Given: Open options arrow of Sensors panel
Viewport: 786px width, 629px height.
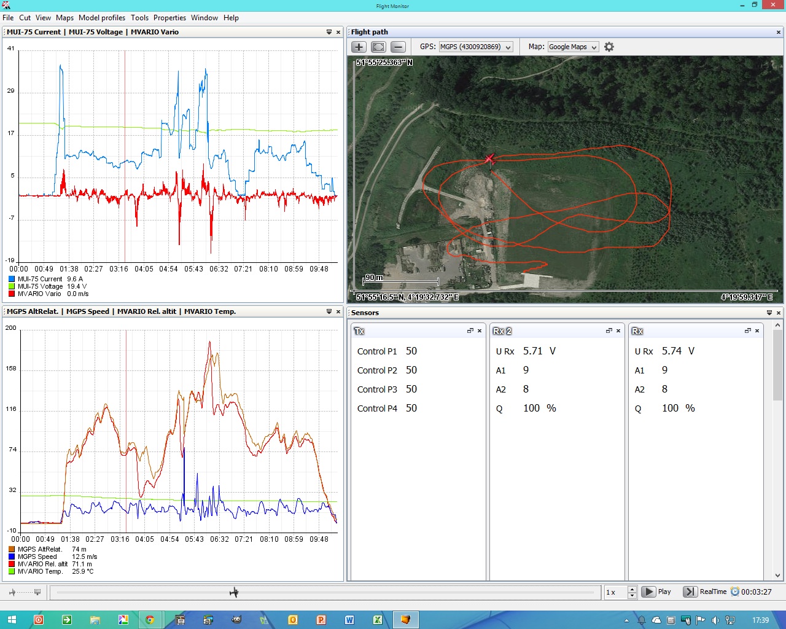Looking at the screenshot, I should point(770,313).
